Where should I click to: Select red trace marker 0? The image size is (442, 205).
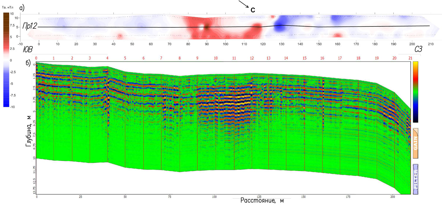click(36, 58)
